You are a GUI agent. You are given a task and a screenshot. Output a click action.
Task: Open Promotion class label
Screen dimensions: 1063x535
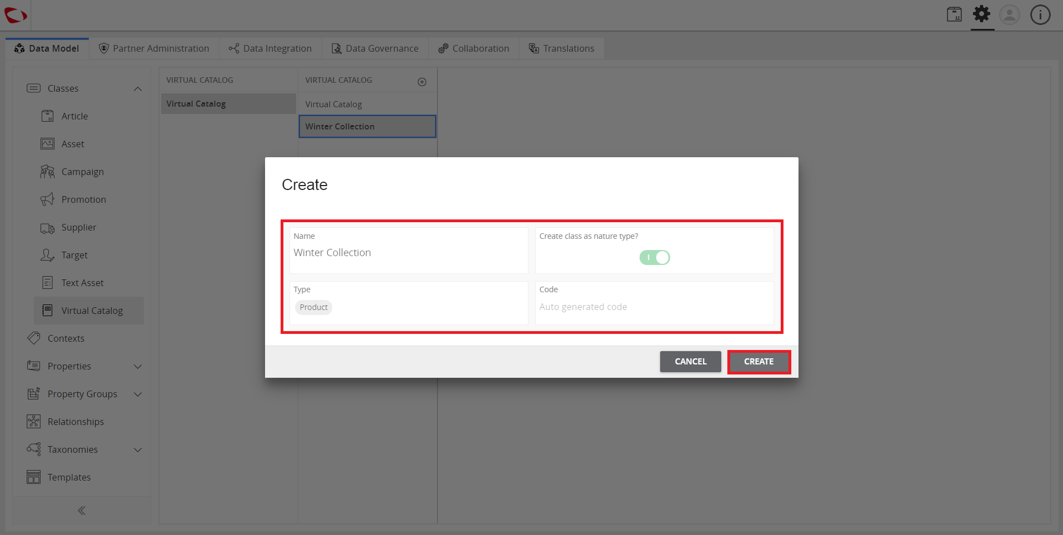(x=84, y=199)
